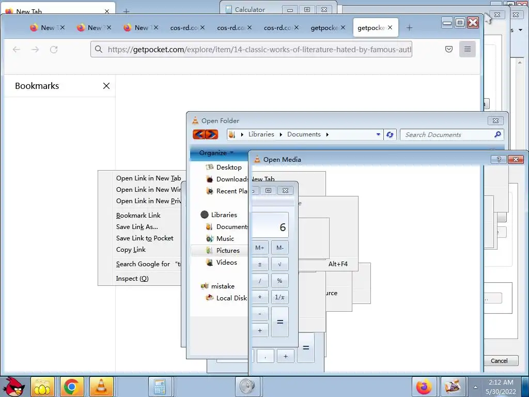The width and height of the screenshot is (529, 397).
Task: Select Recent Places in folder tree
Action: 227,191
